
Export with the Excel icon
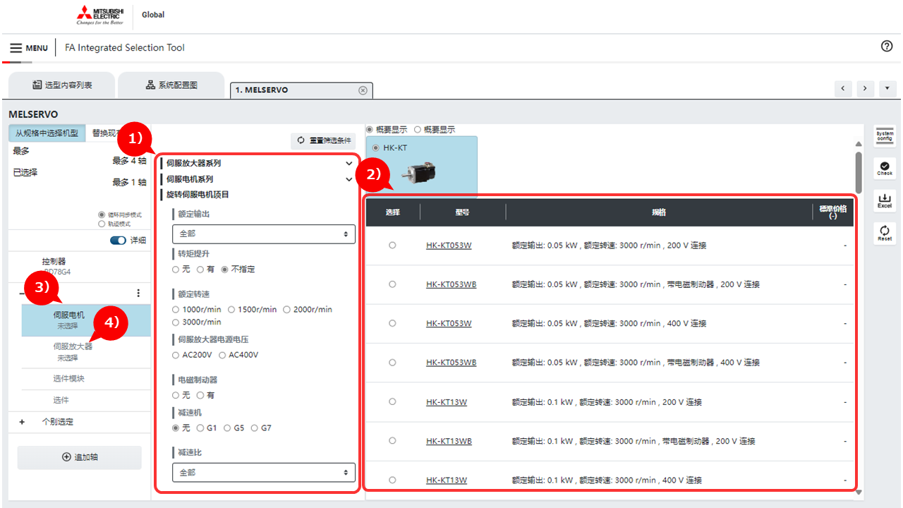pos(885,200)
